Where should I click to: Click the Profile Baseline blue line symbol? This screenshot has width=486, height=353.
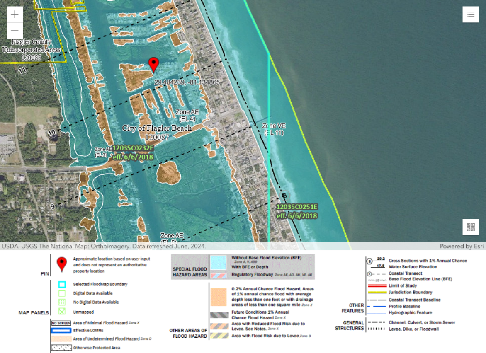377,306
